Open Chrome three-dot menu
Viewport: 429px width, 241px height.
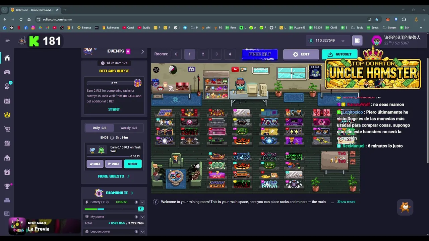(x=424, y=19)
